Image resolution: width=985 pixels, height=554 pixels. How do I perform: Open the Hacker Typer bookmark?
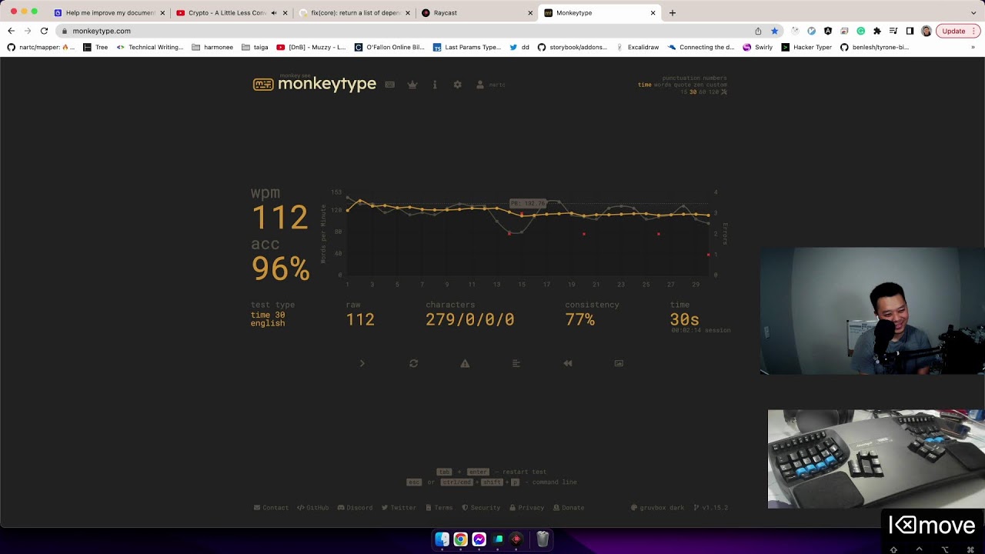tap(807, 47)
